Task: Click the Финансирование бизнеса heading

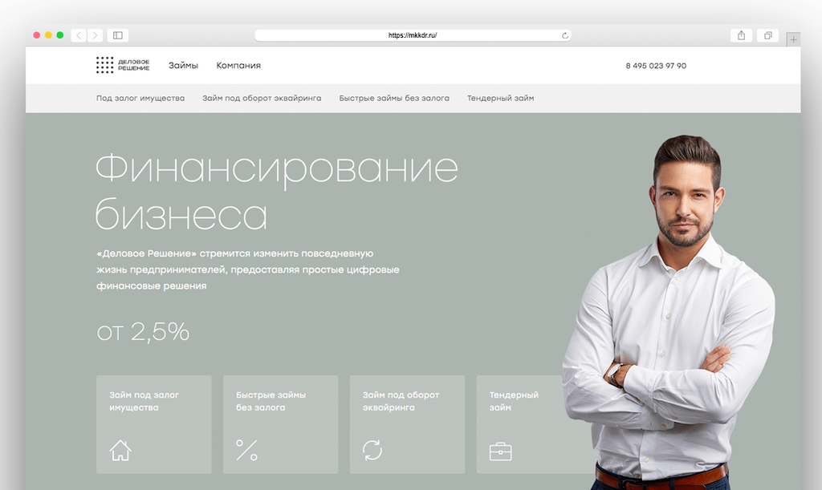Action: pos(277,192)
